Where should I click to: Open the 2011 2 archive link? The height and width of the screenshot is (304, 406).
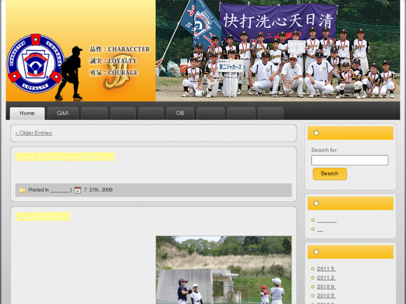coord(327,278)
